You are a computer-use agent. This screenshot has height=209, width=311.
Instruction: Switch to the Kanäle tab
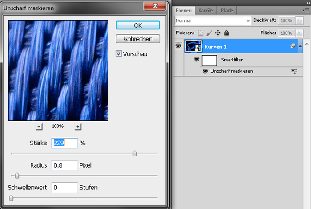click(206, 10)
